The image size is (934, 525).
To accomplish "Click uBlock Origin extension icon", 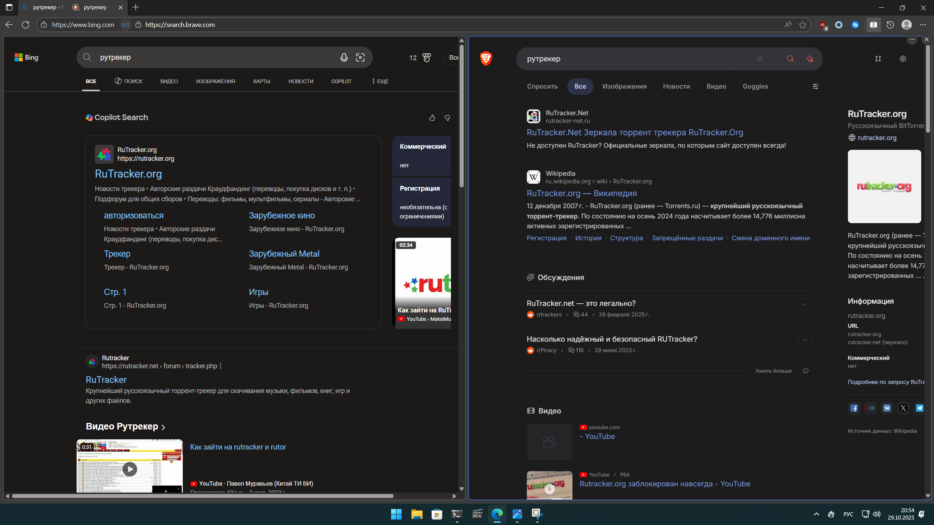I will tap(822, 25).
